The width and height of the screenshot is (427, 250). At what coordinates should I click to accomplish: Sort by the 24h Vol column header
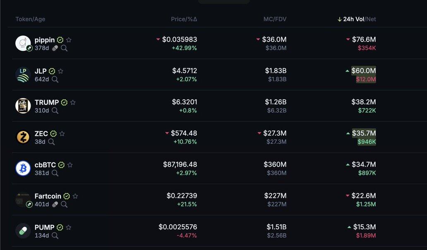coord(353,19)
